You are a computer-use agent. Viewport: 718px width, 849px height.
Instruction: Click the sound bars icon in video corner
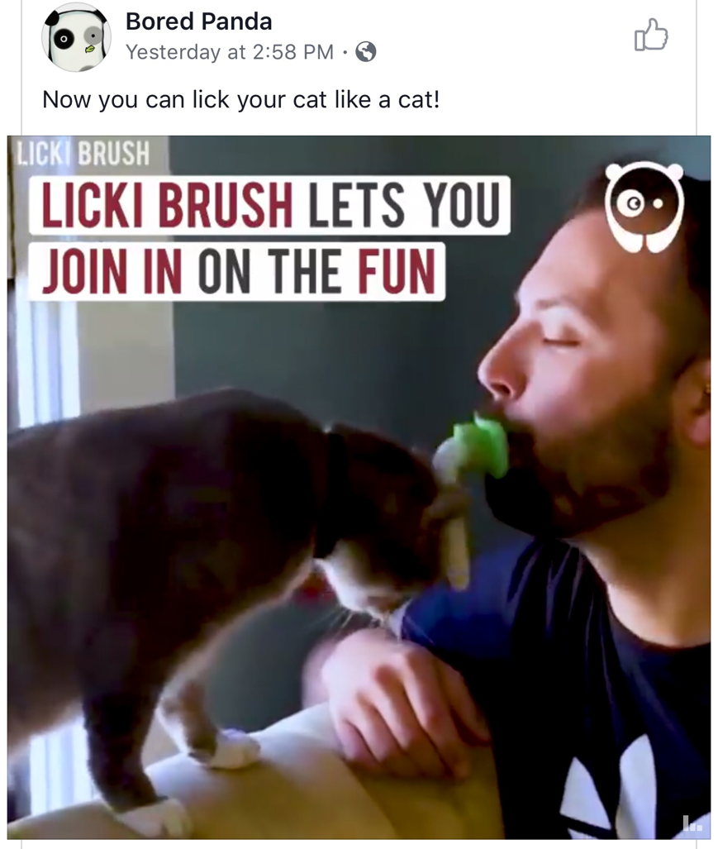point(692,823)
